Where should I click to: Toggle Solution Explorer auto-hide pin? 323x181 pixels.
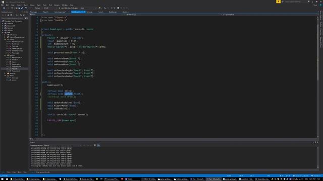tap(25, 12)
